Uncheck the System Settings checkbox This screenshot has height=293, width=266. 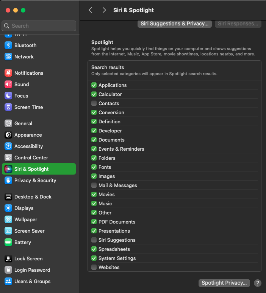[94, 258]
